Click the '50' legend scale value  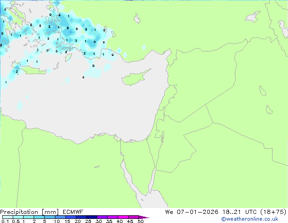point(140,221)
